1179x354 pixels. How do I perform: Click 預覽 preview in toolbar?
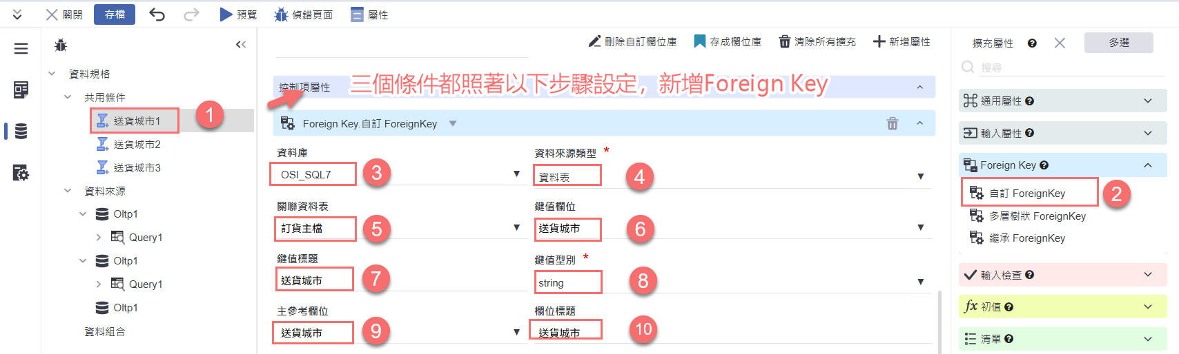click(x=238, y=14)
